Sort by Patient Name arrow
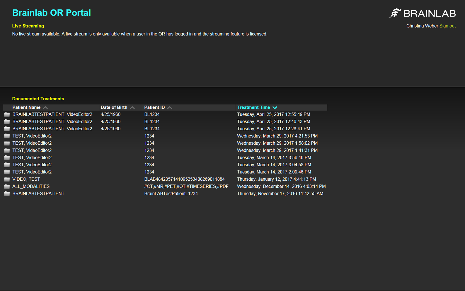 click(45, 108)
